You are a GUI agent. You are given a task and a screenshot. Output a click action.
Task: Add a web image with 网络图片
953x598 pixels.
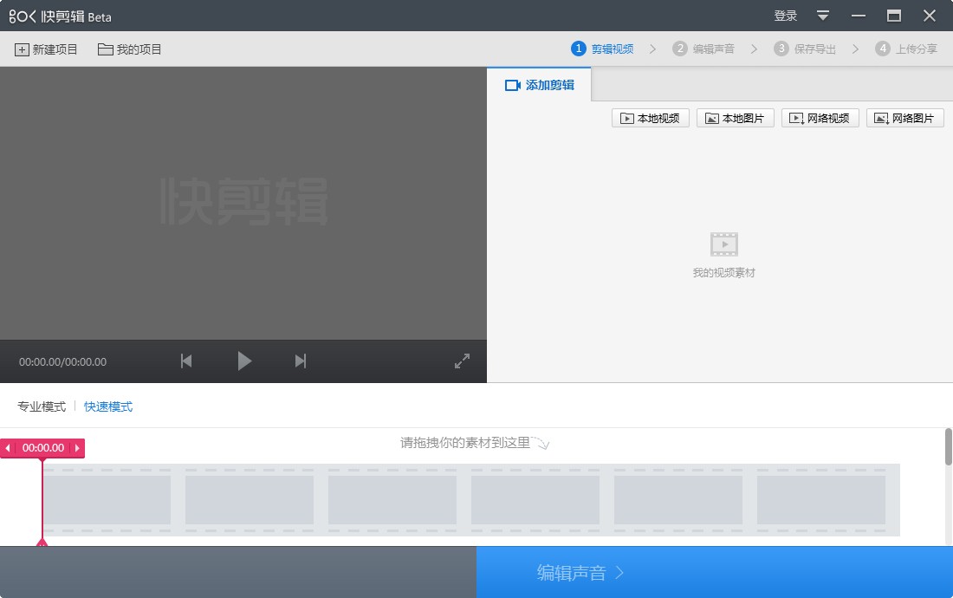pyautogui.click(x=904, y=118)
